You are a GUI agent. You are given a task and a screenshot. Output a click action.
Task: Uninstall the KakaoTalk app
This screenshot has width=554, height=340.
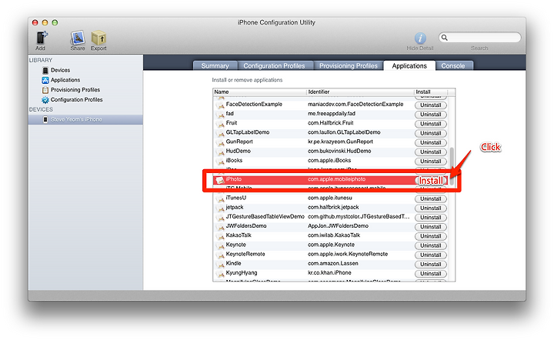pos(431,236)
